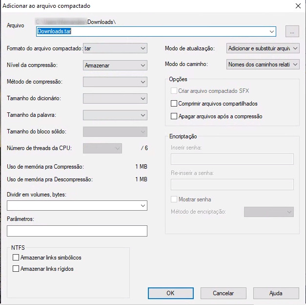The height and width of the screenshot is (305, 306).
Task: Click the Re-inserir a senha field
Action: click(x=232, y=184)
